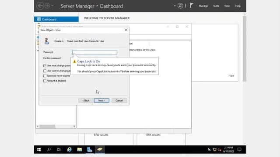This screenshot has width=280, height=157.
Task: Click the second BPA results link
Action: [154, 135]
